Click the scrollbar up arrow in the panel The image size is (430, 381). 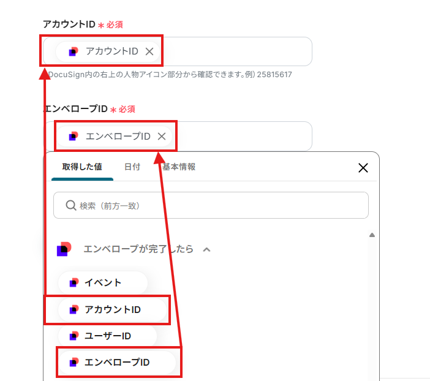coord(371,235)
